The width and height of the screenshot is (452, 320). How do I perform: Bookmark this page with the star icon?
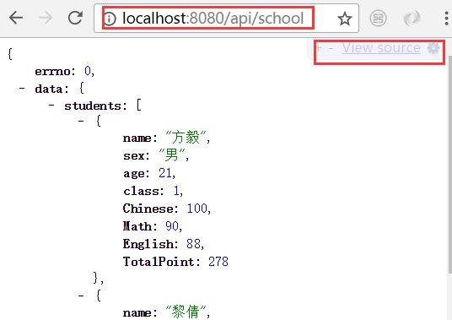[344, 19]
